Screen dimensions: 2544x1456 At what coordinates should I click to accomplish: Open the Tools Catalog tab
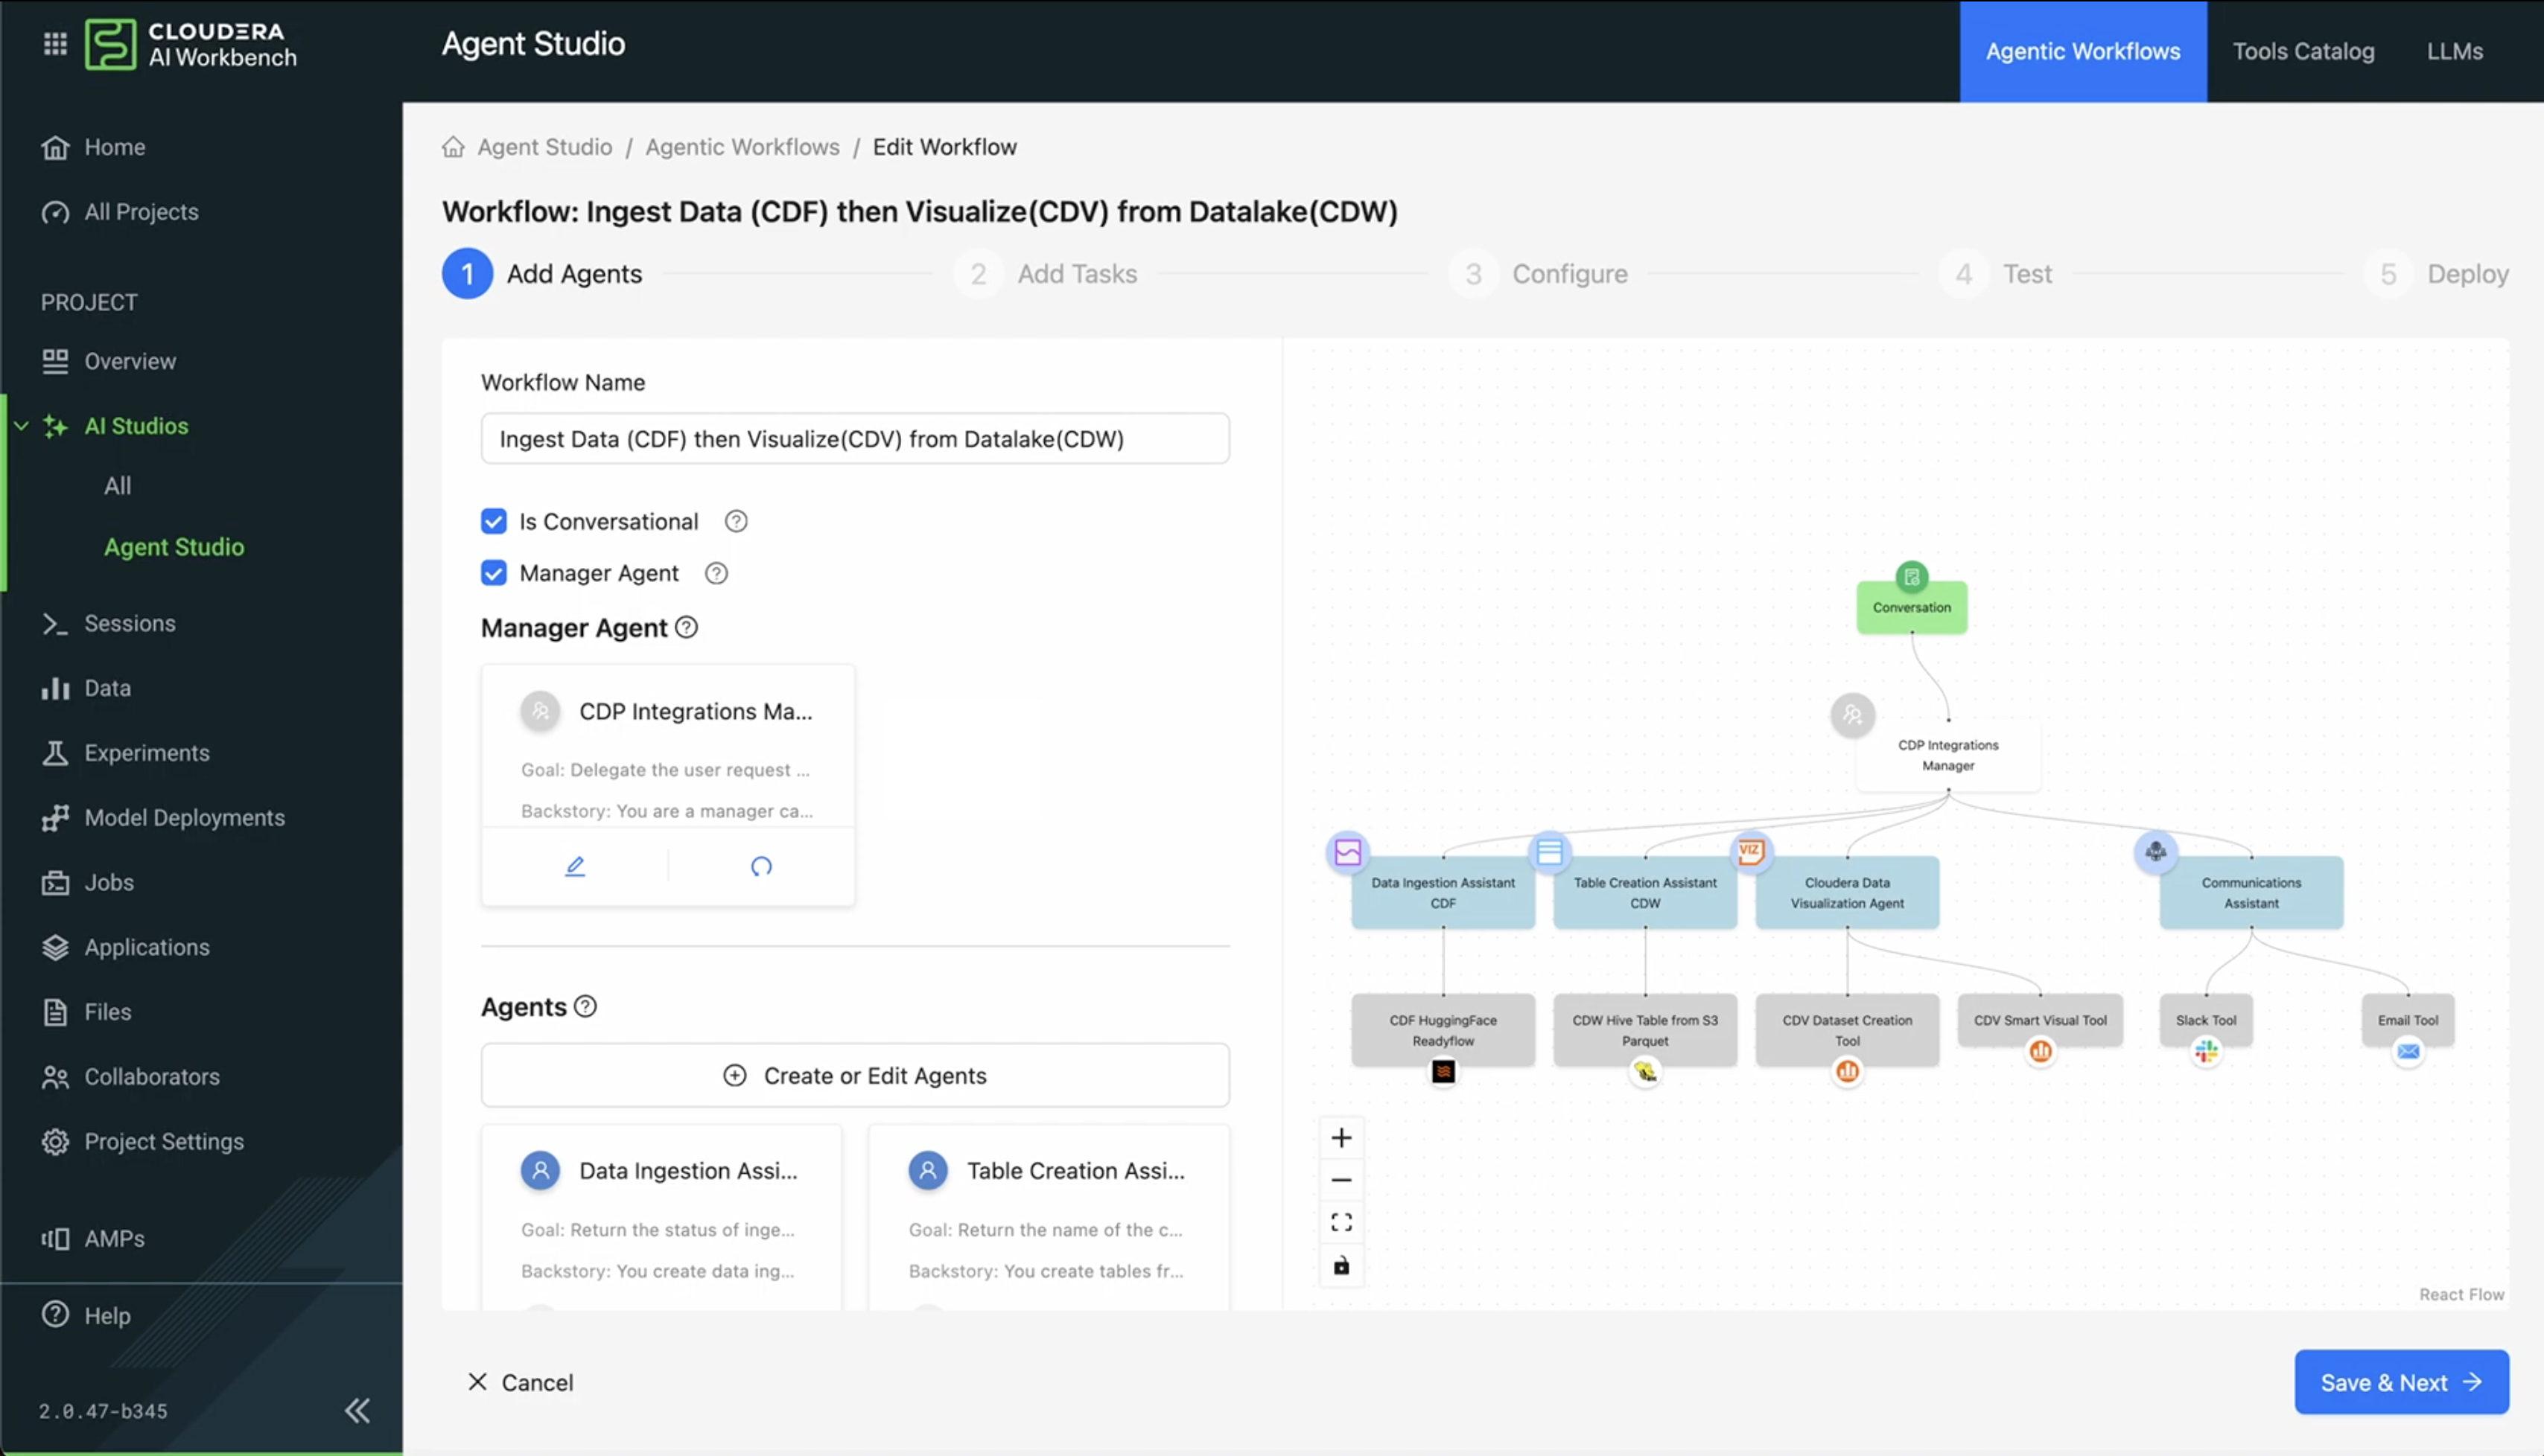tap(2303, 51)
